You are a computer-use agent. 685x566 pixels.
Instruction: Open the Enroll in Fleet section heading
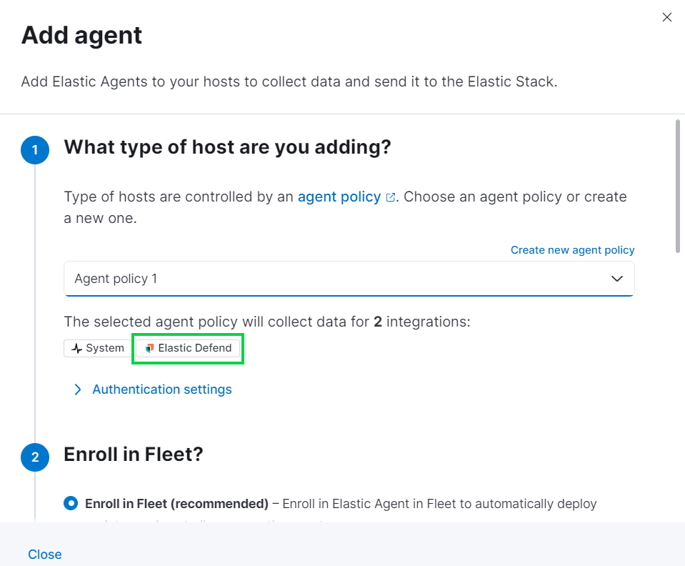click(133, 455)
